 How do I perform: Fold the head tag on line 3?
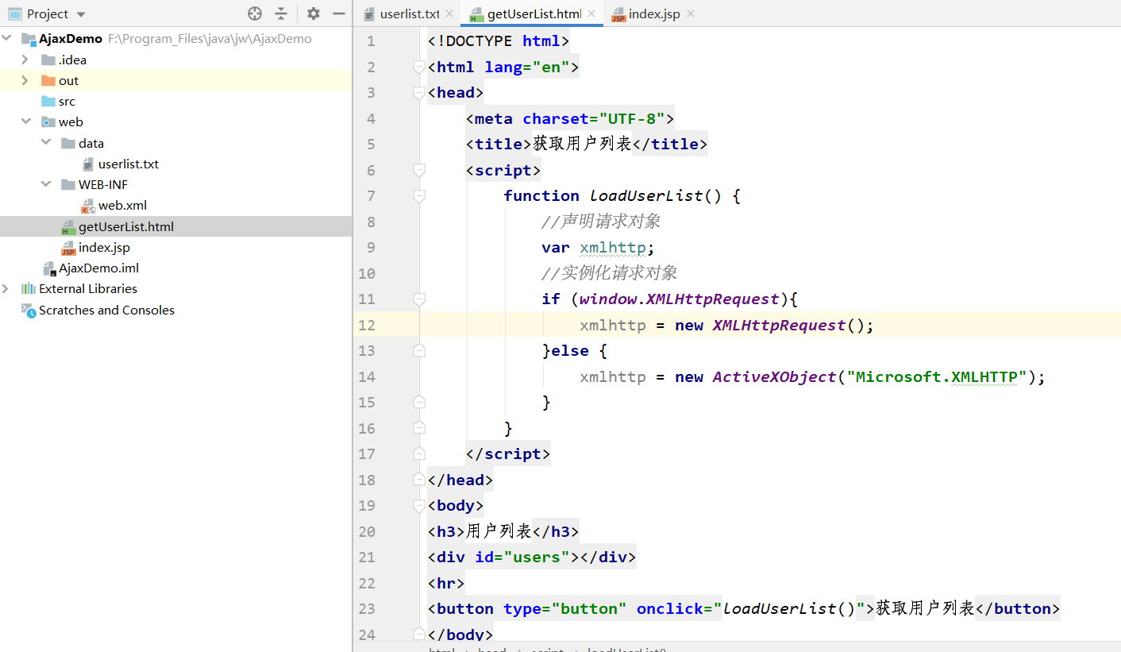click(x=419, y=93)
